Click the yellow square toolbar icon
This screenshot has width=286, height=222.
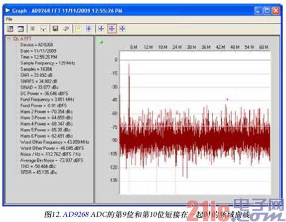point(78,28)
